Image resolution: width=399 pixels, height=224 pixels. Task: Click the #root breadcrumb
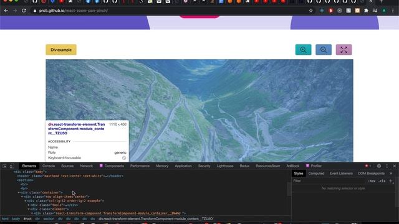[x=27, y=218]
